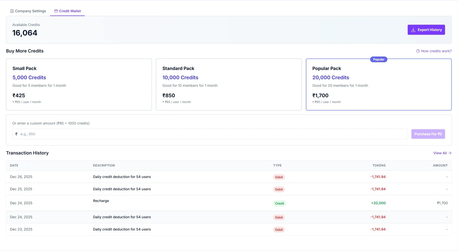The image size is (458, 251).
Task: Click the Debit badge for Dec 26, 2025
Action: (279, 177)
